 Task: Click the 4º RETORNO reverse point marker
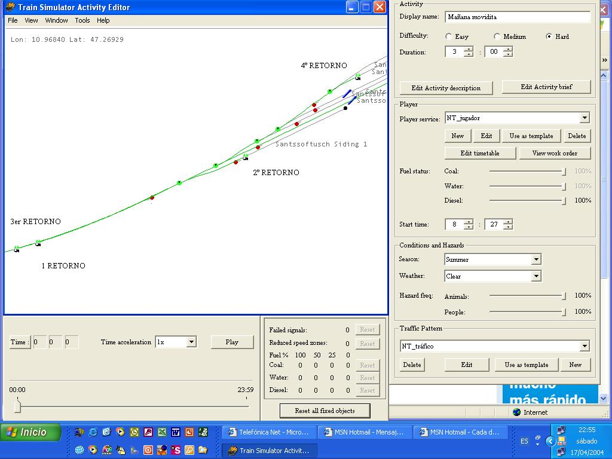(x=357, y=77)
